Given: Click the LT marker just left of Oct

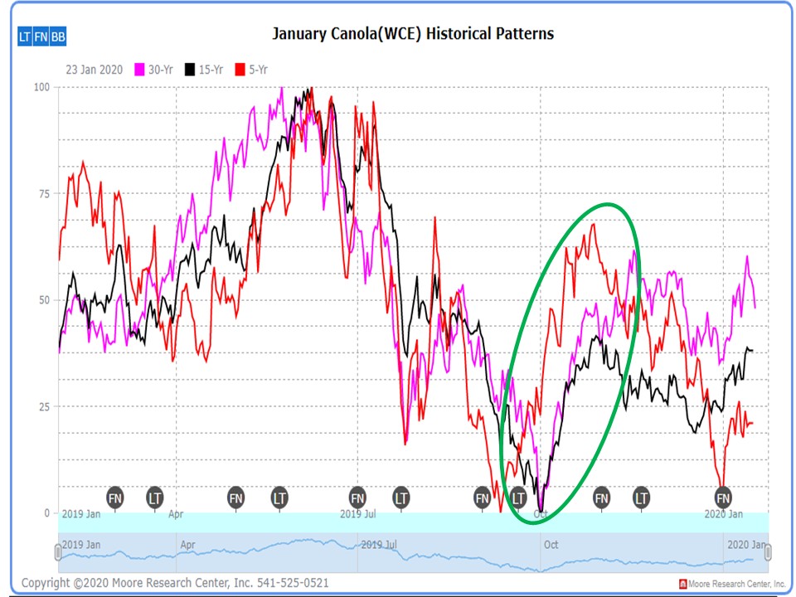Looking at the screenshot, I should click(518, 498).
